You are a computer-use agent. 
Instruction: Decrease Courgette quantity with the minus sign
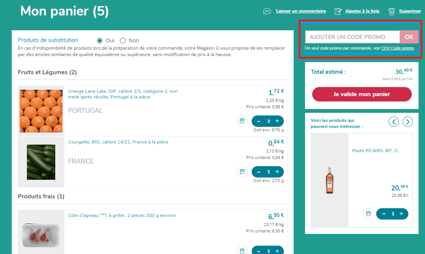pos(258,171)
